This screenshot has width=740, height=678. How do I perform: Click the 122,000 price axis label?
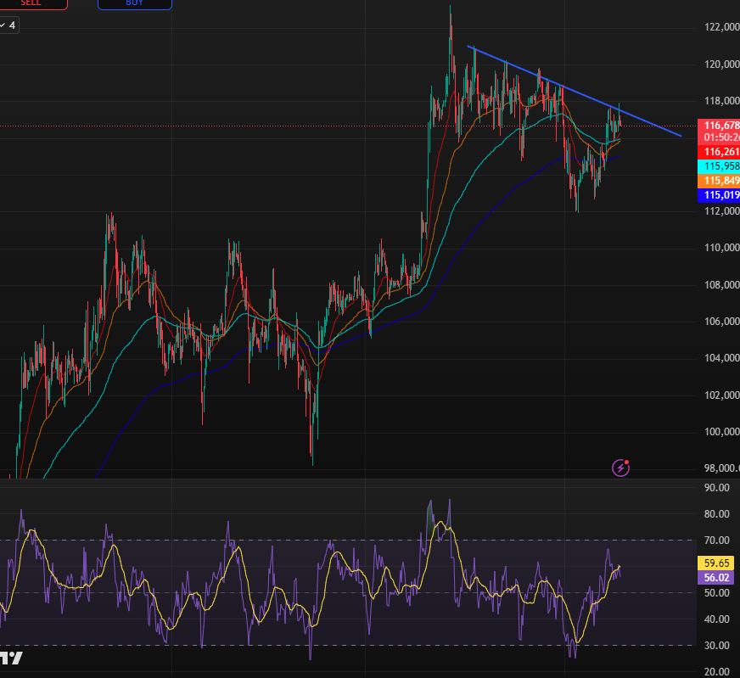[x=721, y=27]
